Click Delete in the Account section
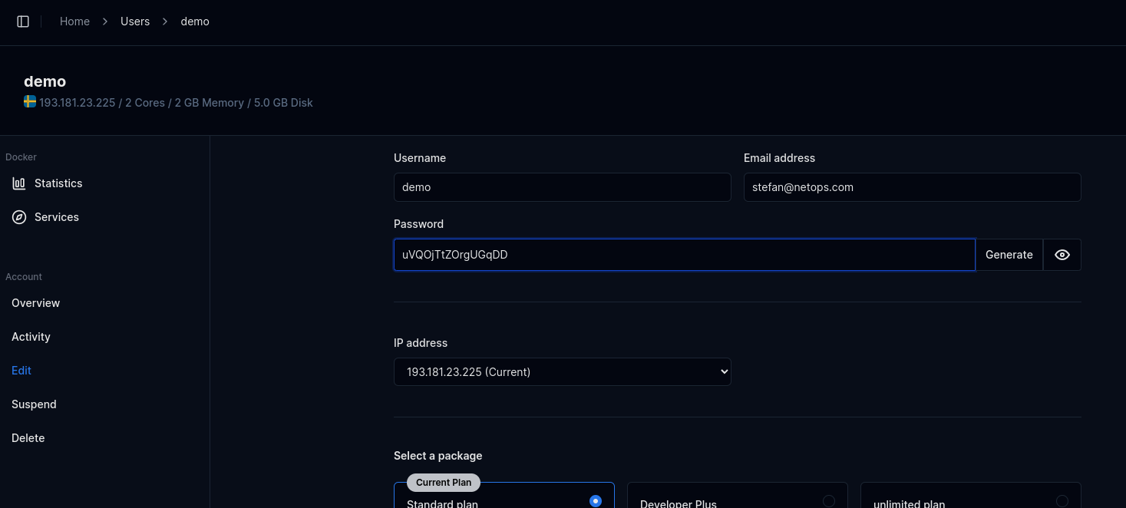 pos(28,438)
